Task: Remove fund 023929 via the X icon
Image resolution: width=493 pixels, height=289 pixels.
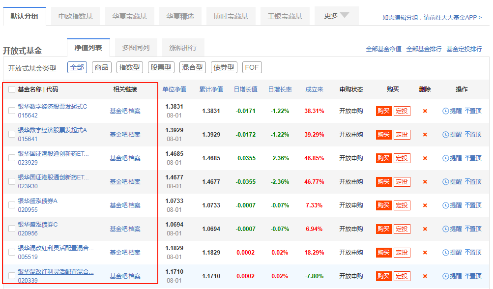Action: (425, 158)
